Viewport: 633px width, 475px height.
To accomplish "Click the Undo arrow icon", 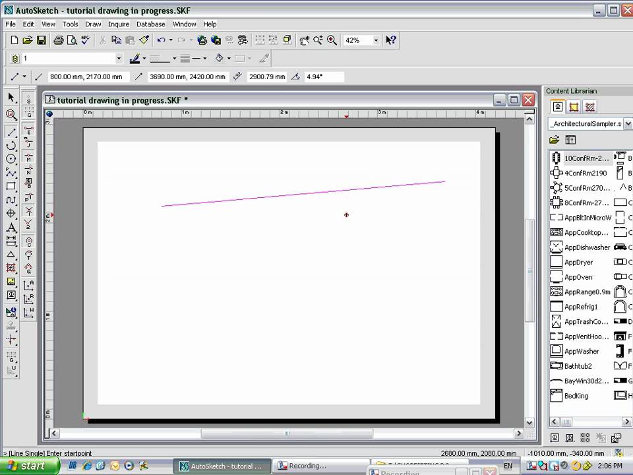I will click(161, 40).
